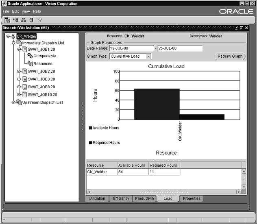Collapse the SWAT_JOB1:20 node
The height and width of the screenshot is (224, 257).
(x=19, y=49)
